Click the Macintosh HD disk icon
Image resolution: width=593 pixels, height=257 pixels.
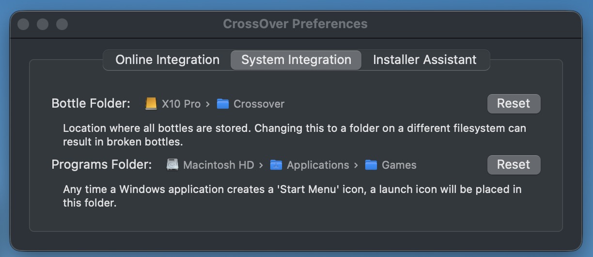tap(172, 165)
